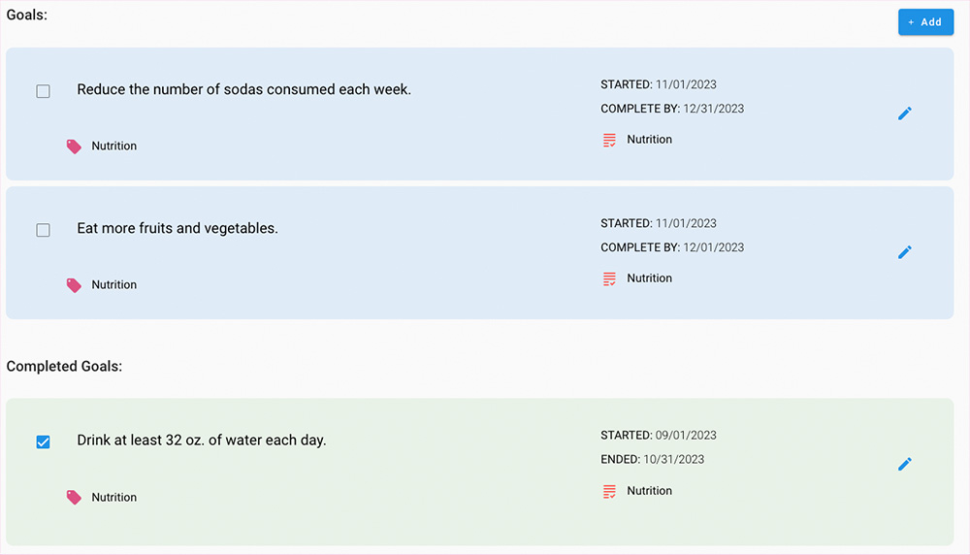Image resolution: width=970 pixels, height=555 pixels.
Task: Uncheck the completed water goal checkbox
Action: [44, 441]
